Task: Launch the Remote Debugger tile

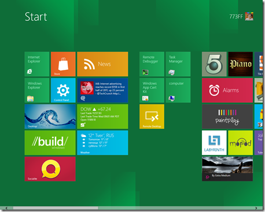Action: (x=152, y=64)
